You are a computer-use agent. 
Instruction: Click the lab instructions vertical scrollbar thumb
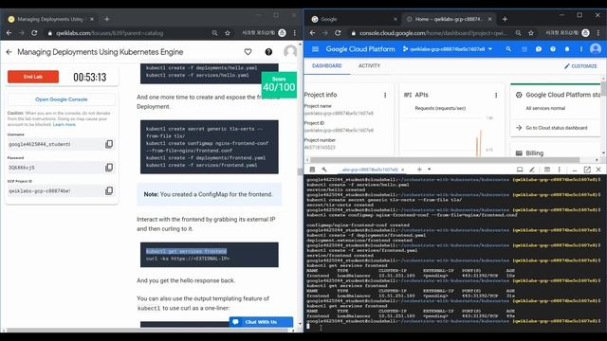300,172
